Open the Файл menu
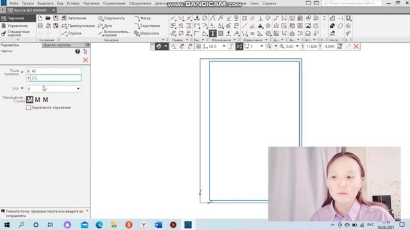 tap(14, 3)
